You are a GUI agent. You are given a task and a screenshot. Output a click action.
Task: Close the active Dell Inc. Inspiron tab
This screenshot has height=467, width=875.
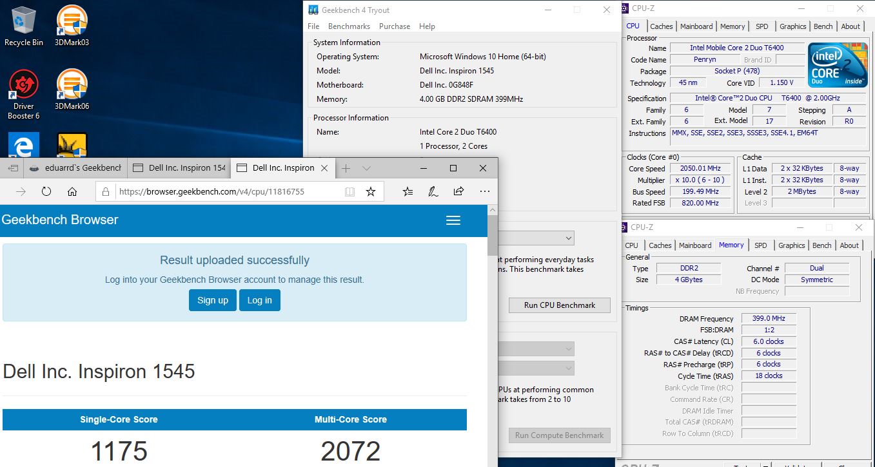coord(324,168)
